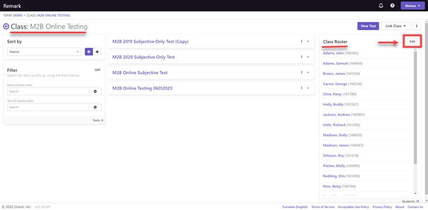Open options menu for M2B Online Subjective Test

[x=301, y=72]
